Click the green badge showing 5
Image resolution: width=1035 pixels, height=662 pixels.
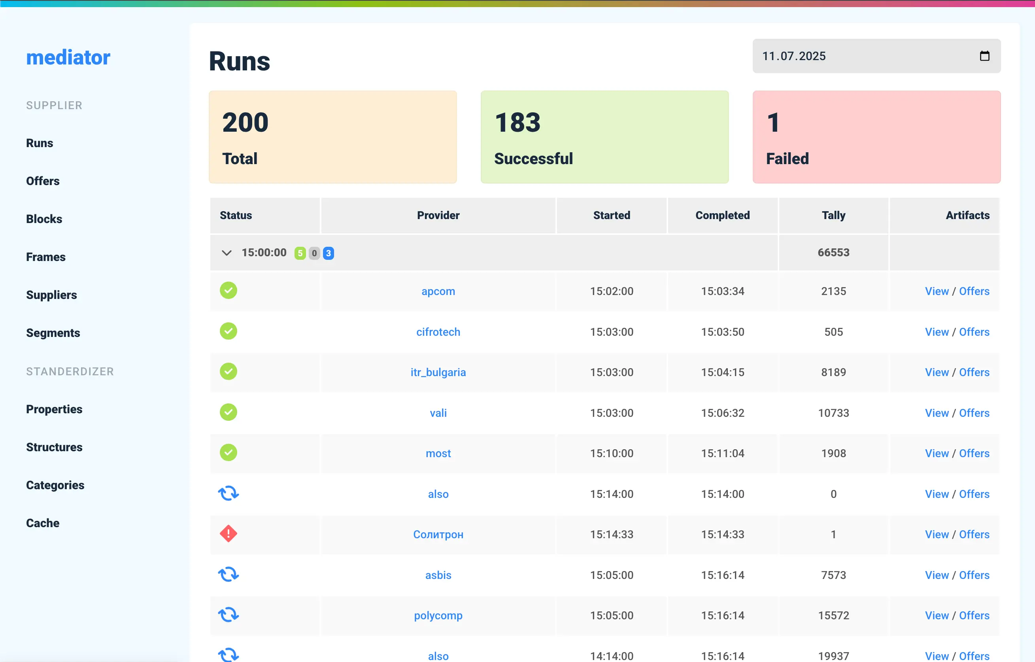300,253
